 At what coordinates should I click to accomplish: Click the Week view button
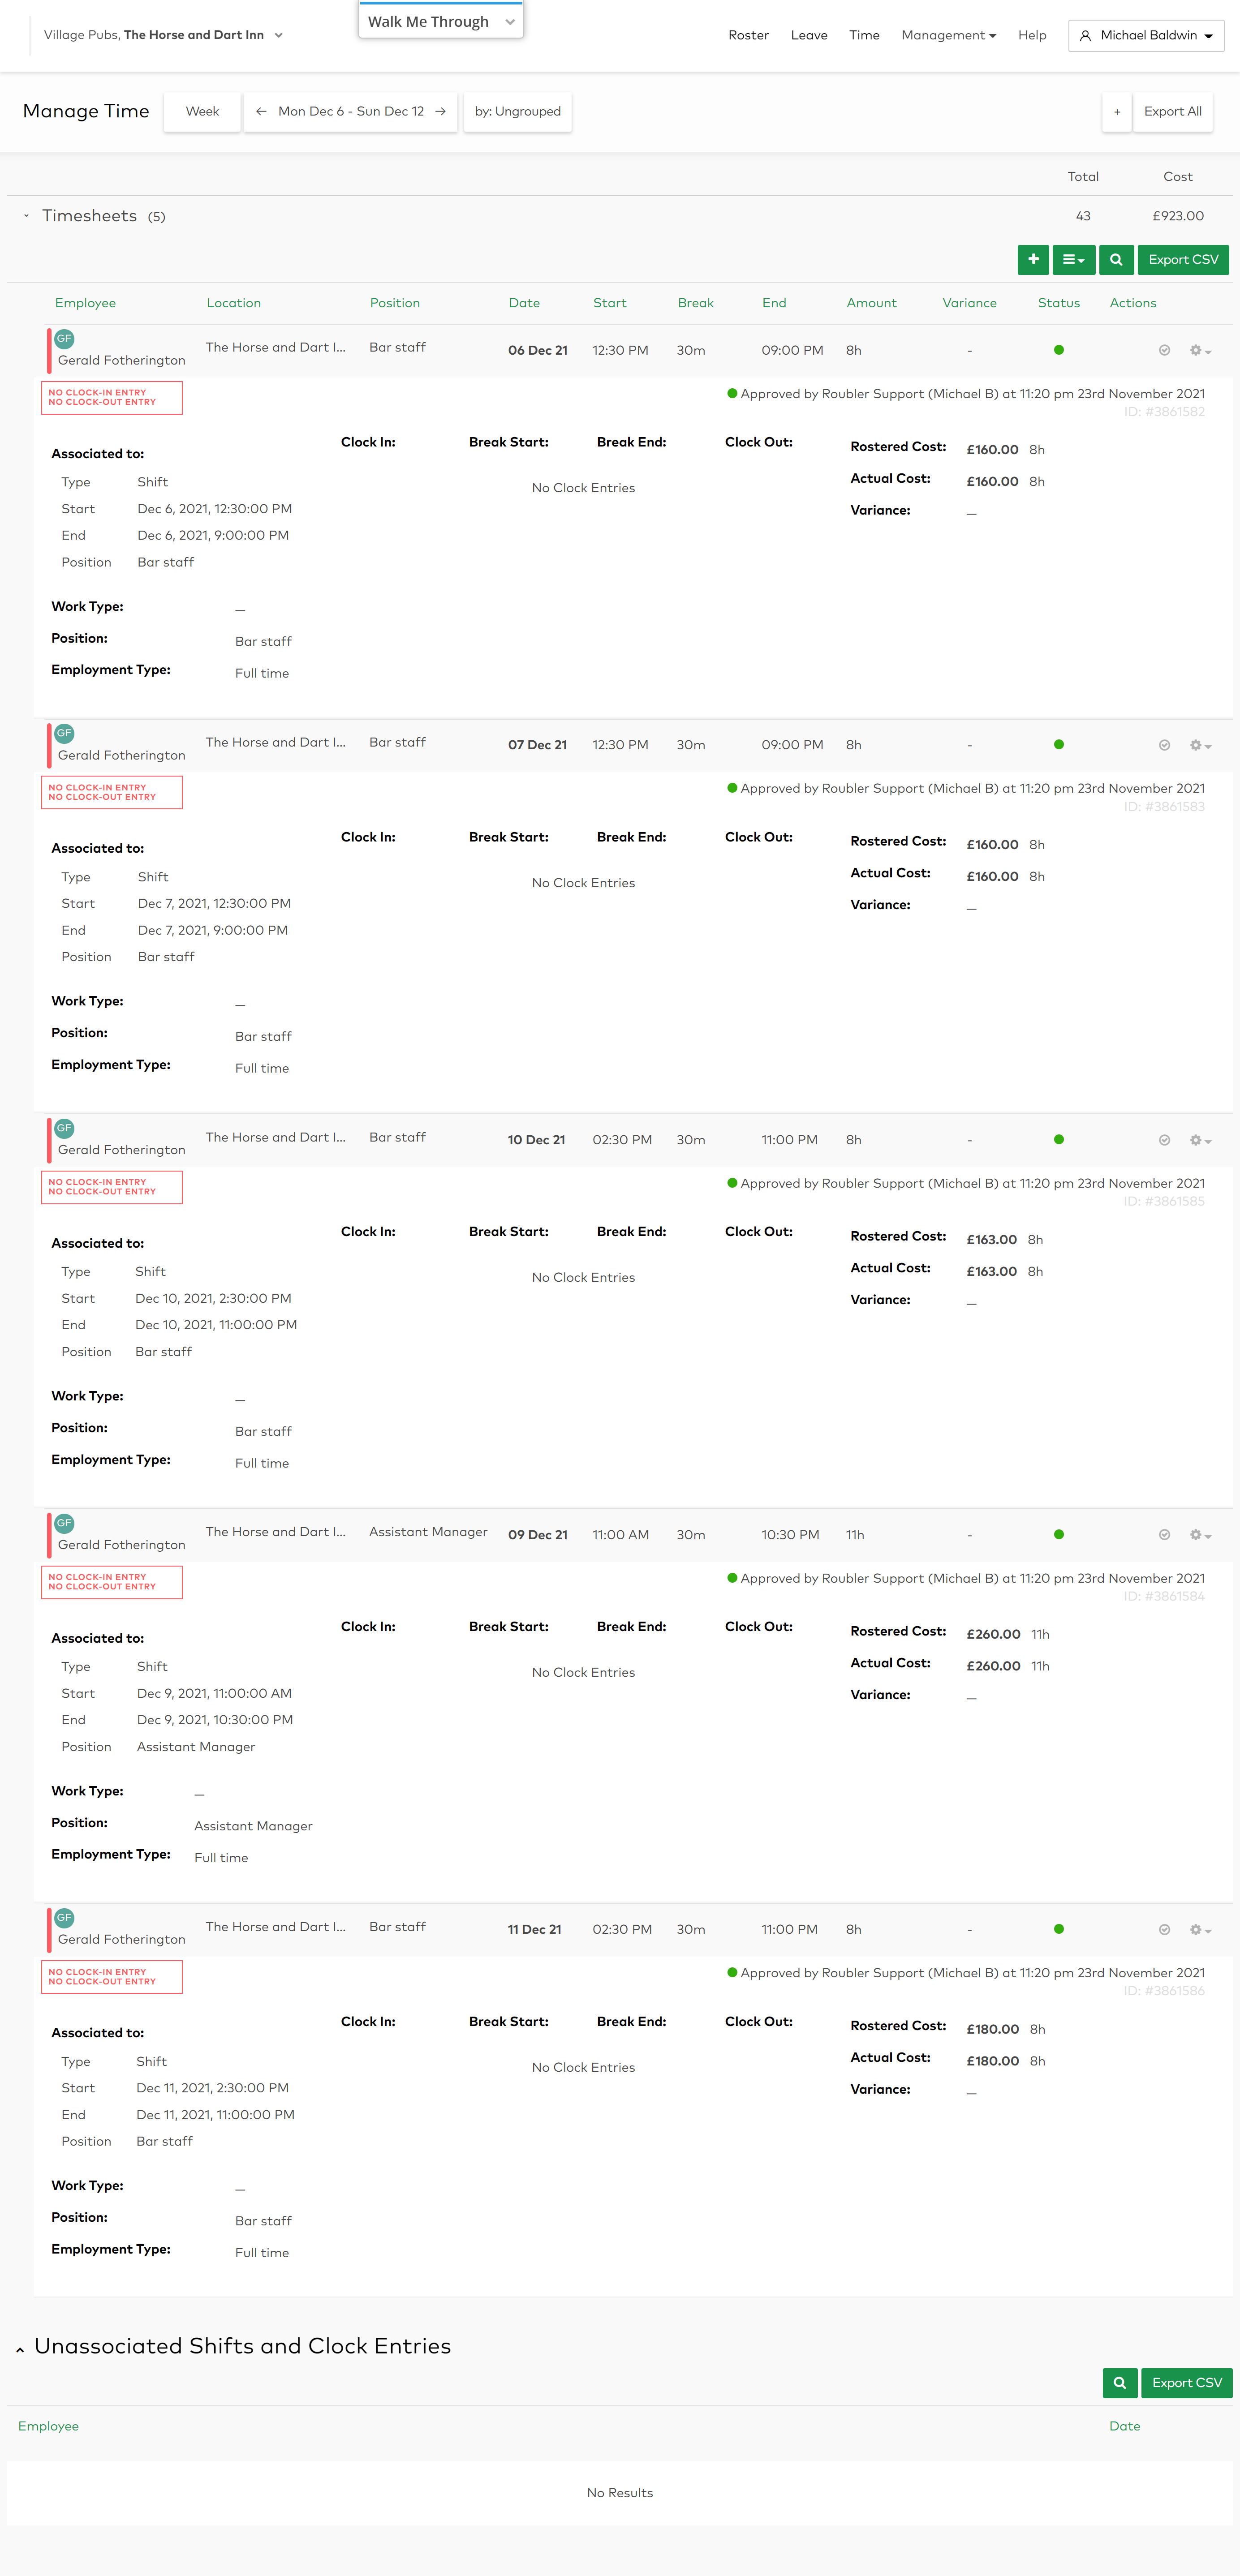[x=202, y=112]
